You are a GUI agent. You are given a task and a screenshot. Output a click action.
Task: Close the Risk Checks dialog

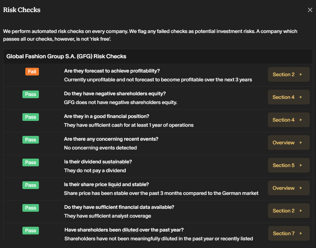(x=310, y=10)
